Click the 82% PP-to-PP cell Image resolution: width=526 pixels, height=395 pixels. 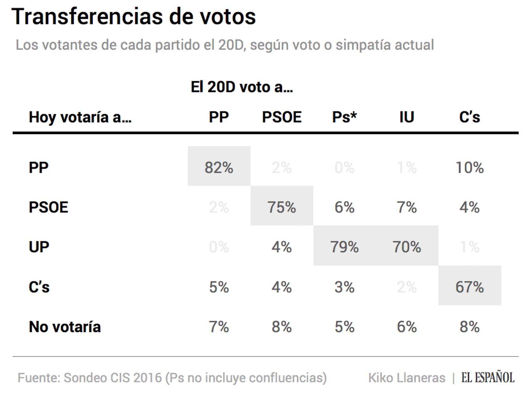pos(219,166)
